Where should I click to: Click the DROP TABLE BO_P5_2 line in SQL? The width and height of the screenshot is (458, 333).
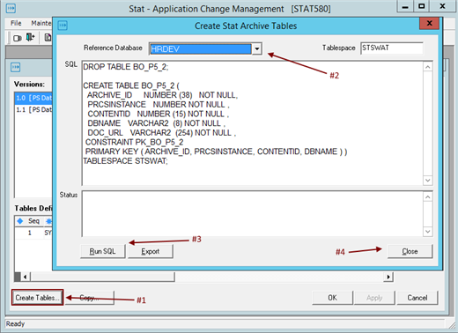point(126,67)
